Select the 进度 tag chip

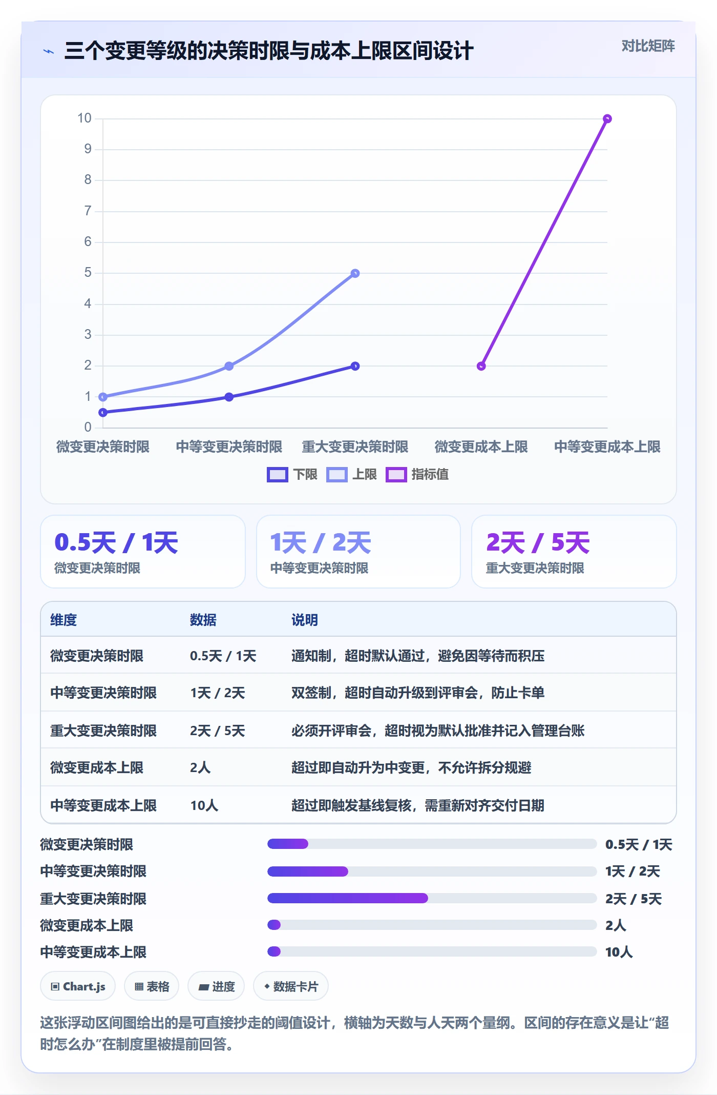[216, 986]
